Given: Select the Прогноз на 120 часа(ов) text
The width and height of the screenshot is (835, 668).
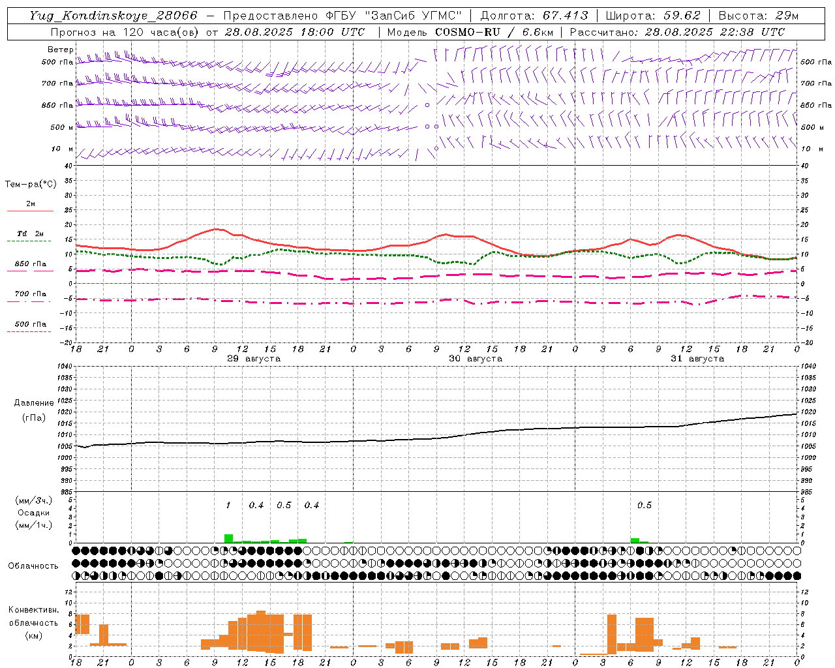Looking at the screenshot, I should click(125, 32).
